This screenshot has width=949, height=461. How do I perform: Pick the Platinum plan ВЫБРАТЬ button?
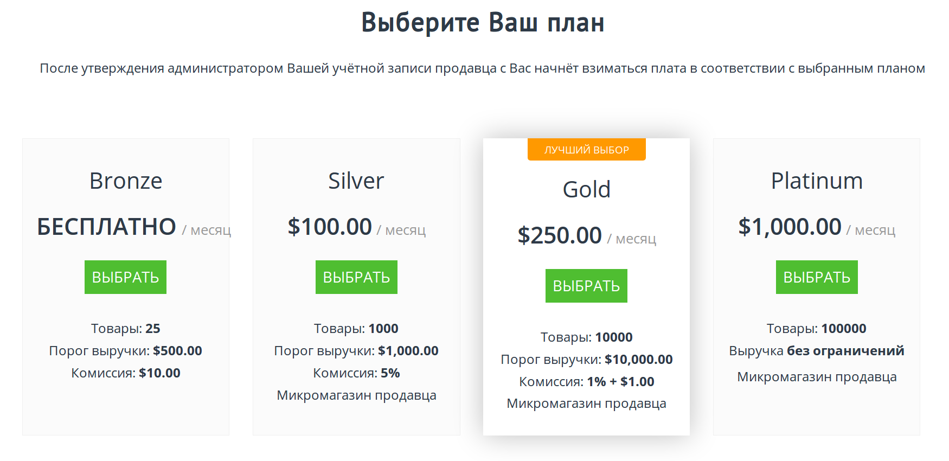point(817,277)
